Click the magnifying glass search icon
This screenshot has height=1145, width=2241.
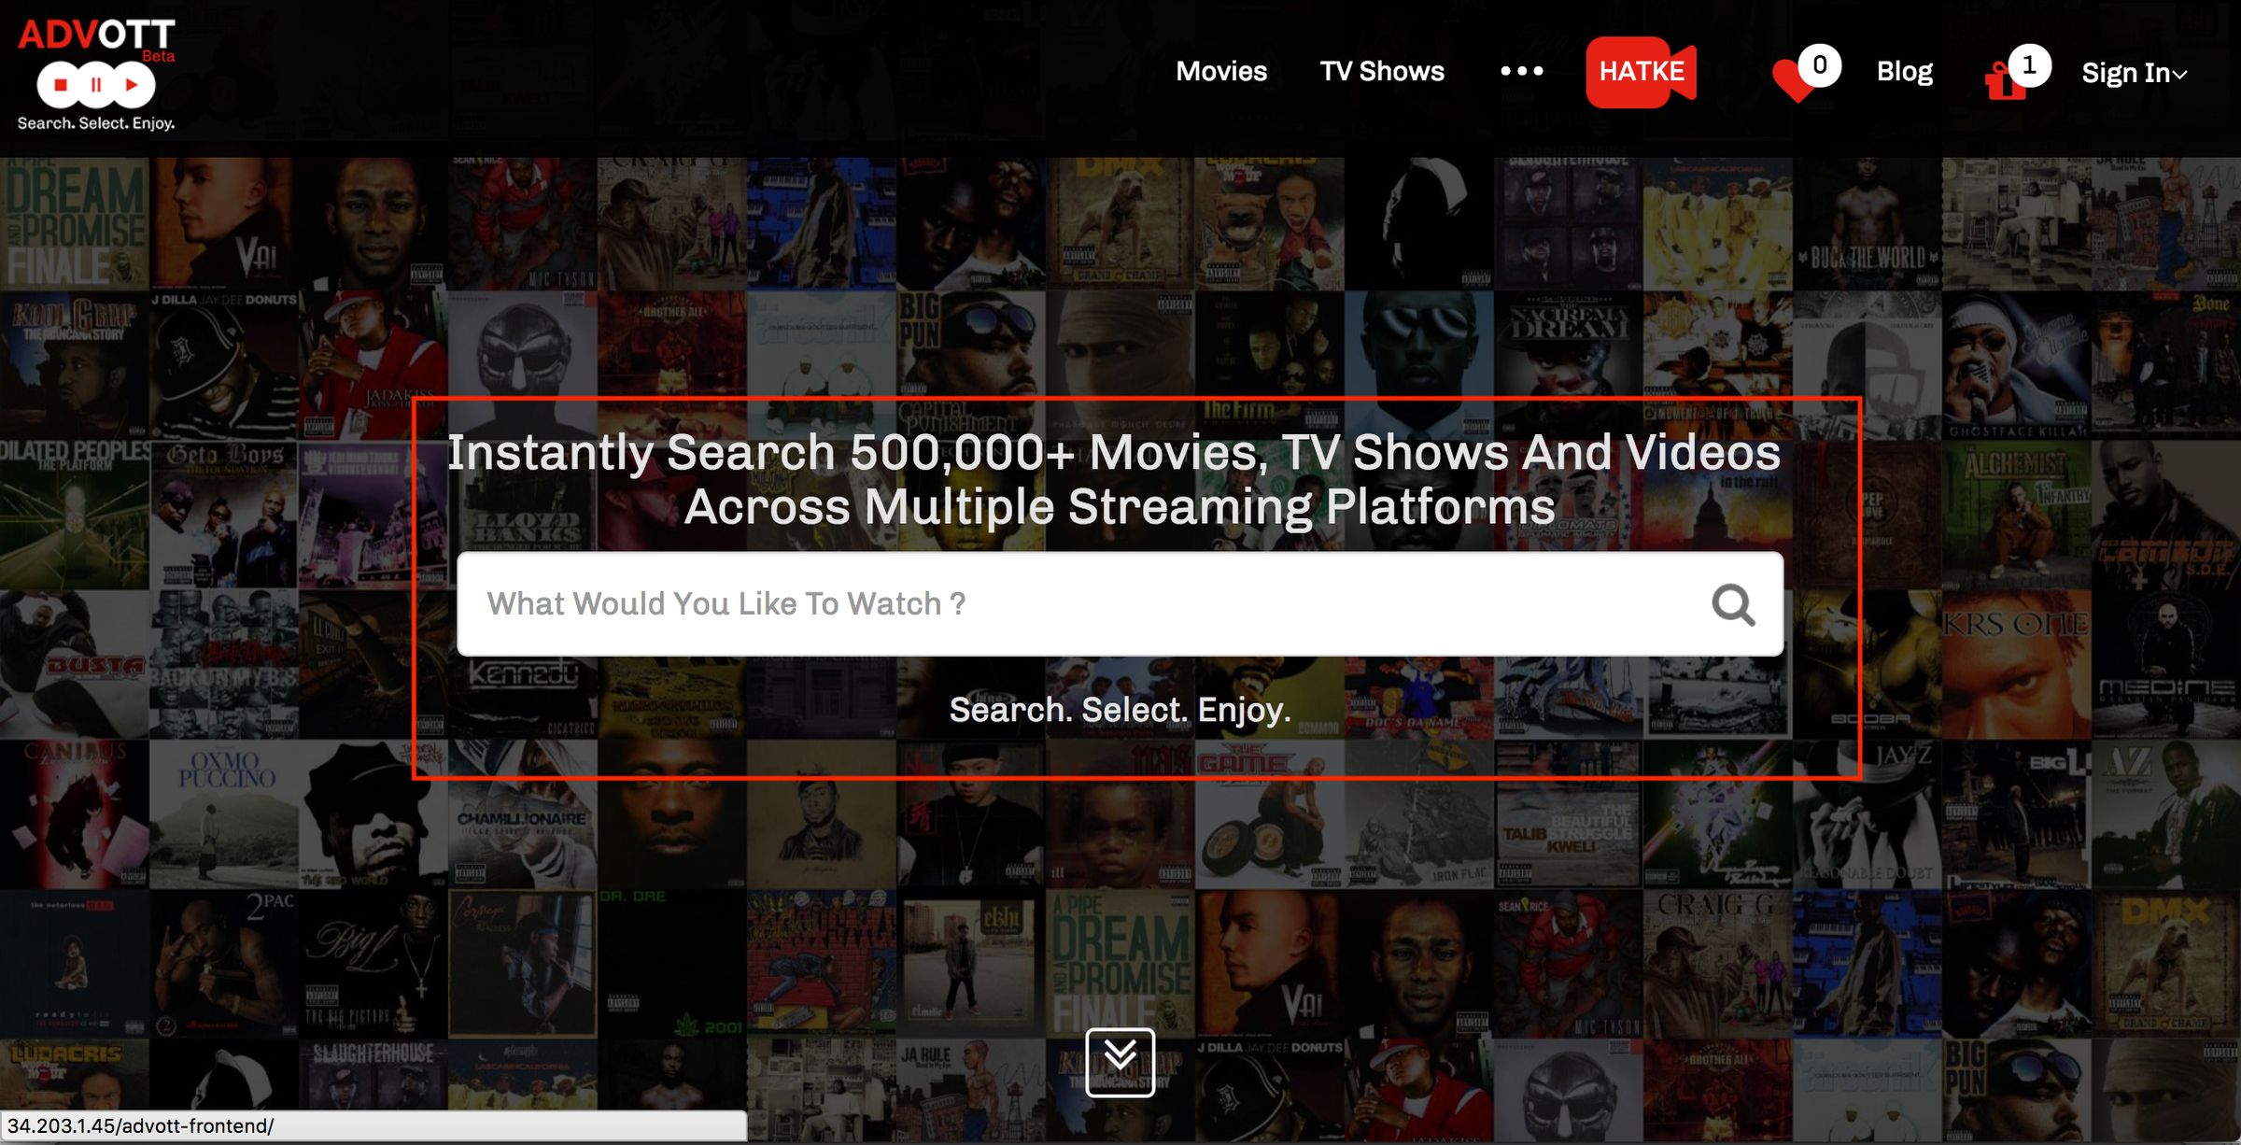point(1733,604)
